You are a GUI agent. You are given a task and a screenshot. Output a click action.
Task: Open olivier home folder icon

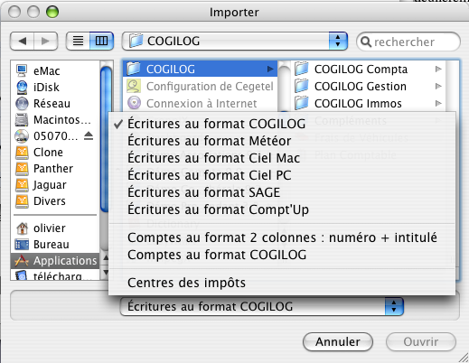coord(22,228)
